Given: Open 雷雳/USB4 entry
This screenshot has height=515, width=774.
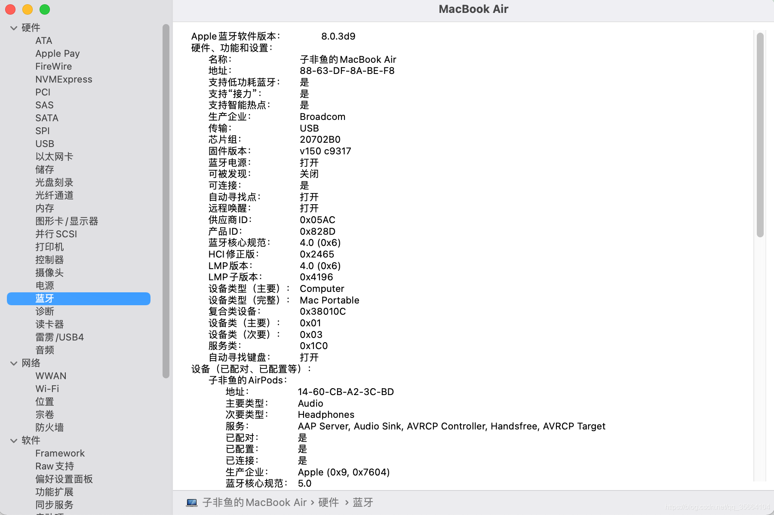Looking at the screenshot, I should point(60,337).
